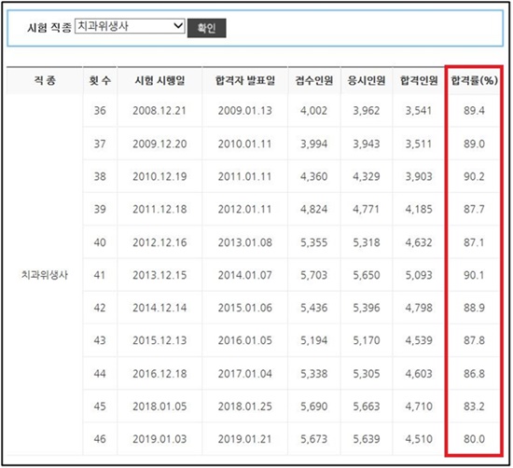Click the 시험 시행일 column header
Image resolution: width=513 pixels, height=468 pixels.
click(159, 80)
